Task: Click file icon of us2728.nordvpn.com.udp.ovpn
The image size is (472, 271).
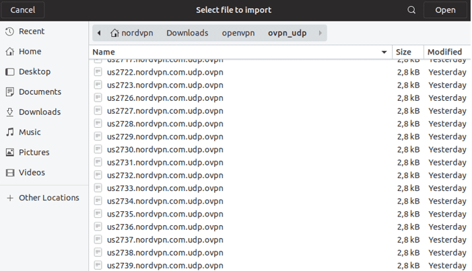Action: 98,124
